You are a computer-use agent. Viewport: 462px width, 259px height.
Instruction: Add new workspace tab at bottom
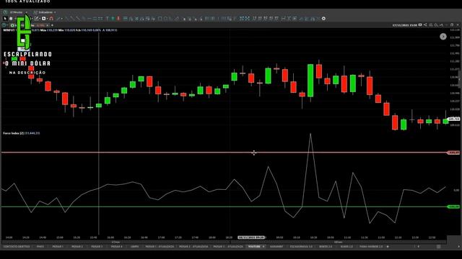pyautogui.click(x=388, y=247)
